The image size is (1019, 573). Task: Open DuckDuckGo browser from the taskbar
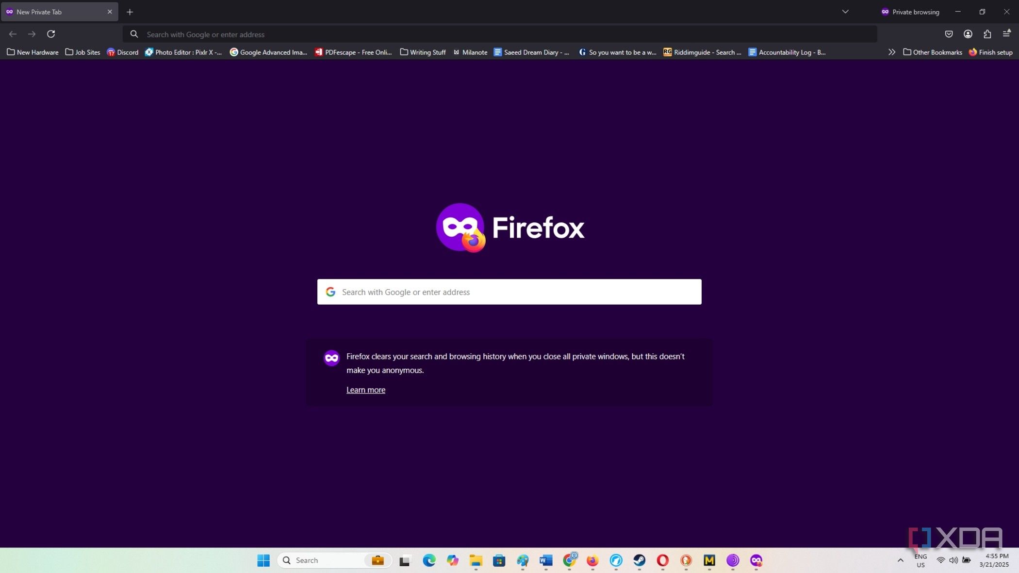pyautogui.click(x=686, y=560)
